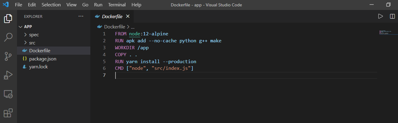Open the Run menu
The image size is (398, 123).
point(98,5)
